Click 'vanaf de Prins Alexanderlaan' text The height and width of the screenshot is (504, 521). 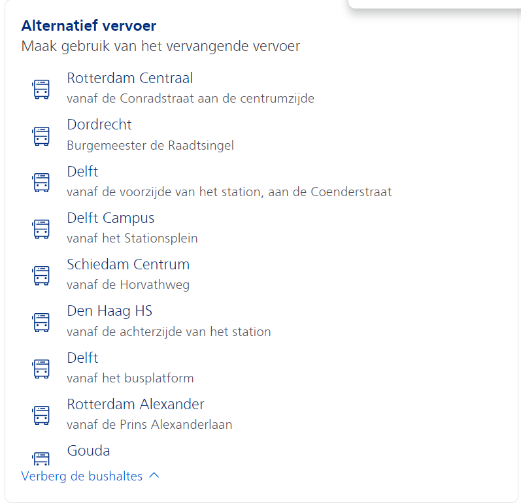150,425
